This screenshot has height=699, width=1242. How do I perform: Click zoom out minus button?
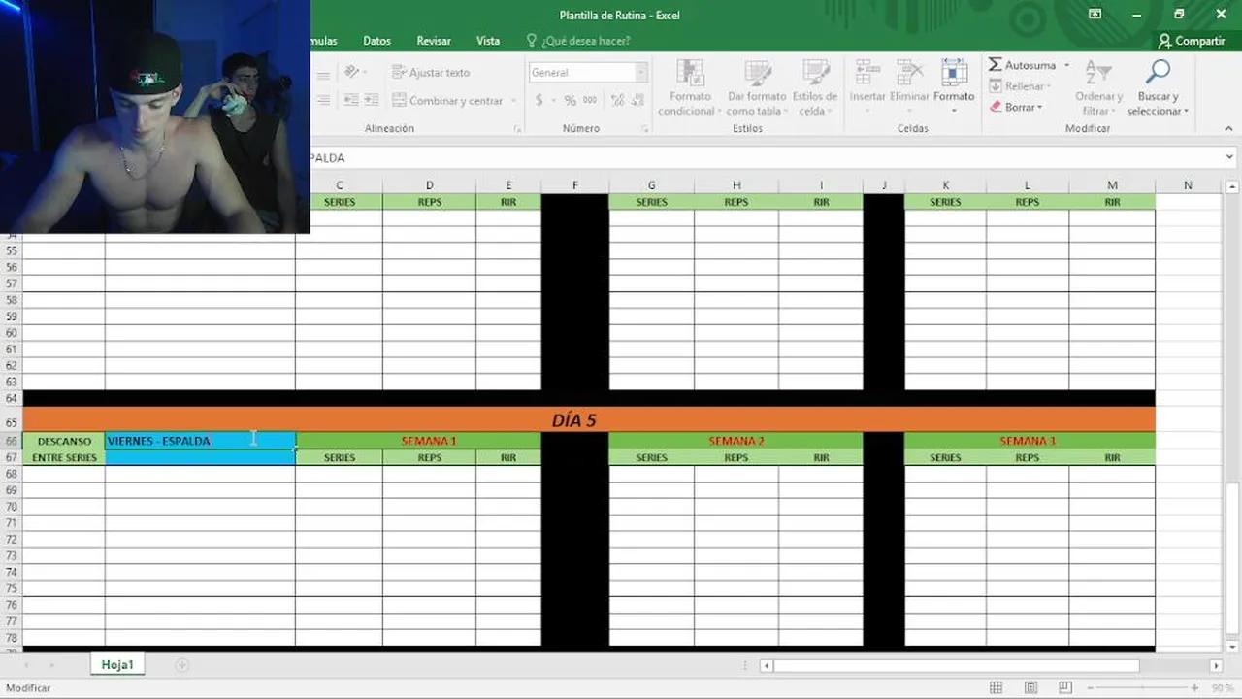(x=1090, y=687)
